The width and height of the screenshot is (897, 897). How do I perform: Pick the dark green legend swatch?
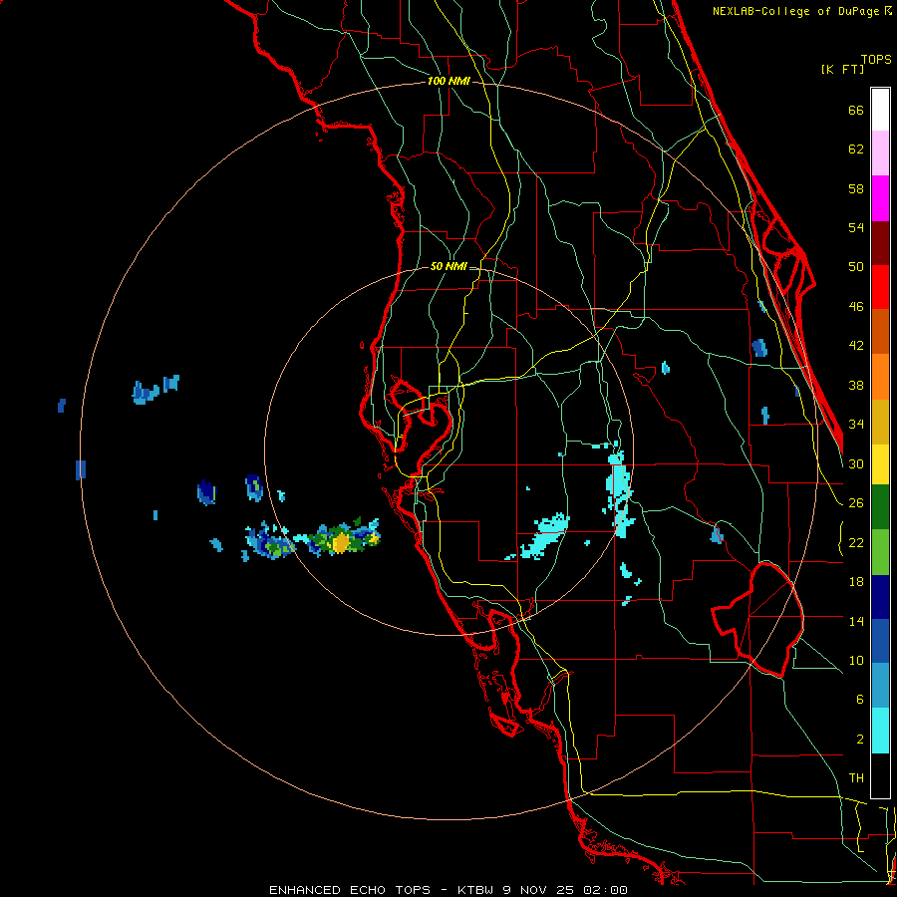(880, 507)
